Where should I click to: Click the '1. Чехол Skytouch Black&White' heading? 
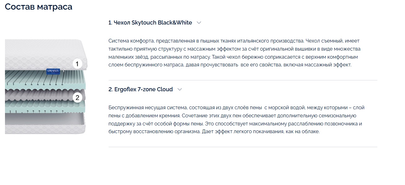(150, 23)
